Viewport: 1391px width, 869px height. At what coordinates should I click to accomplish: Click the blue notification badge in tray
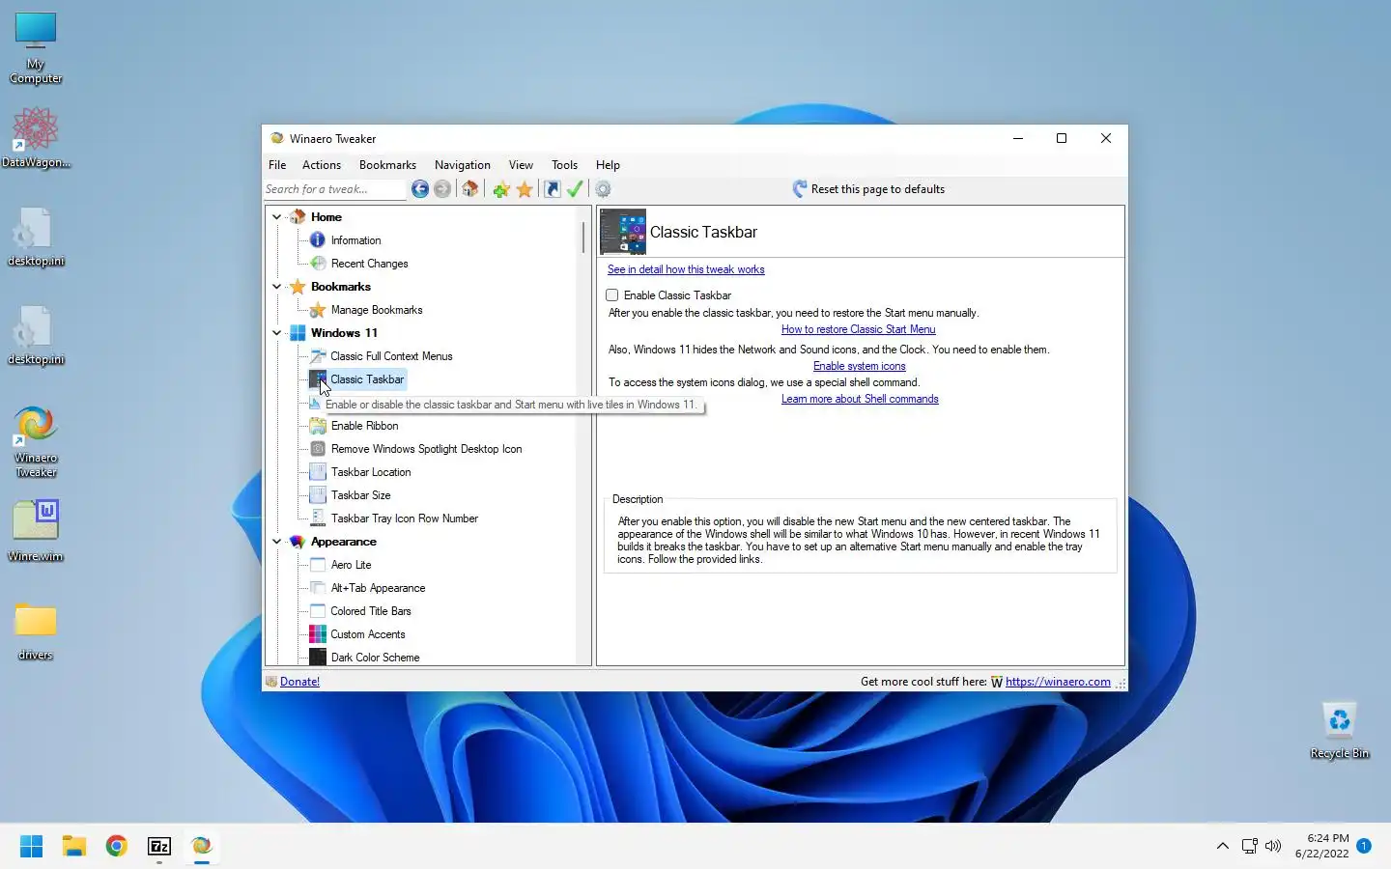click(1364, 846)
